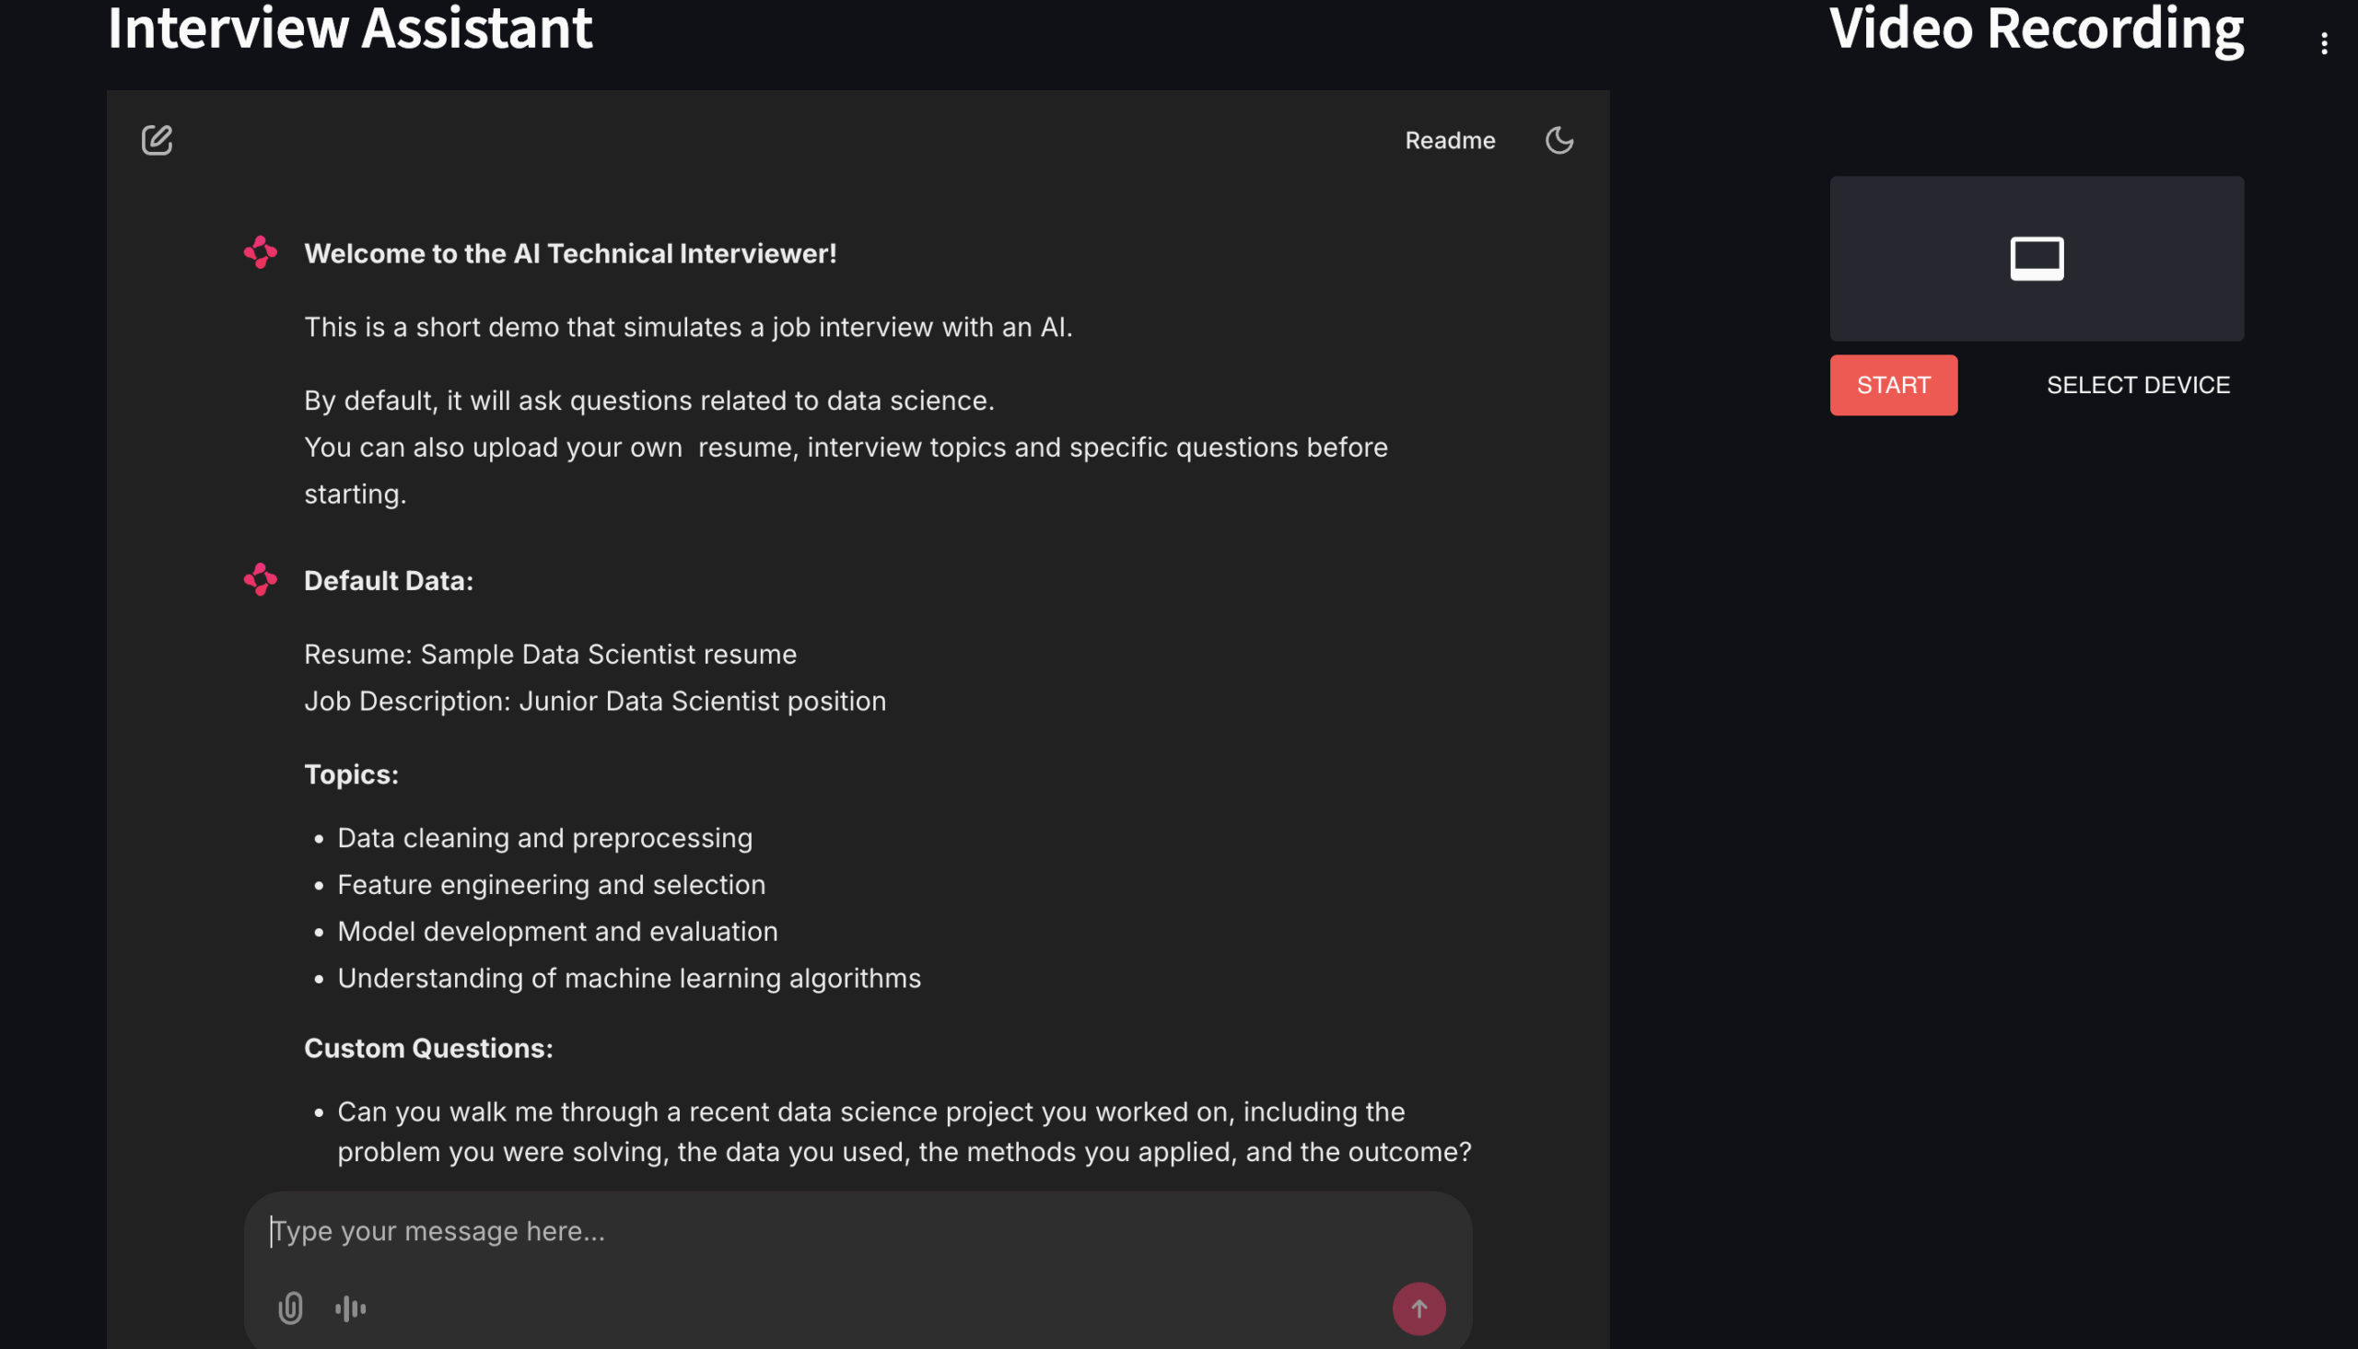The height and width of the screenshot is (1349, 2358).
Task: Click the 'Welcome to the AI Technical Interviewer!' message
Action: point(570,253)
